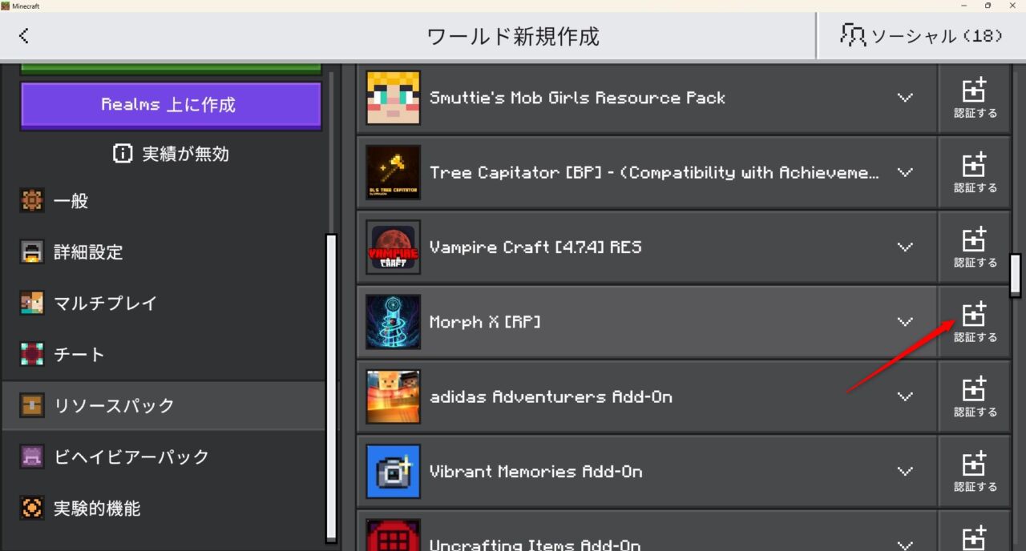
Task: Open the ソーシャル (18) button
Action: click(921, 35)
